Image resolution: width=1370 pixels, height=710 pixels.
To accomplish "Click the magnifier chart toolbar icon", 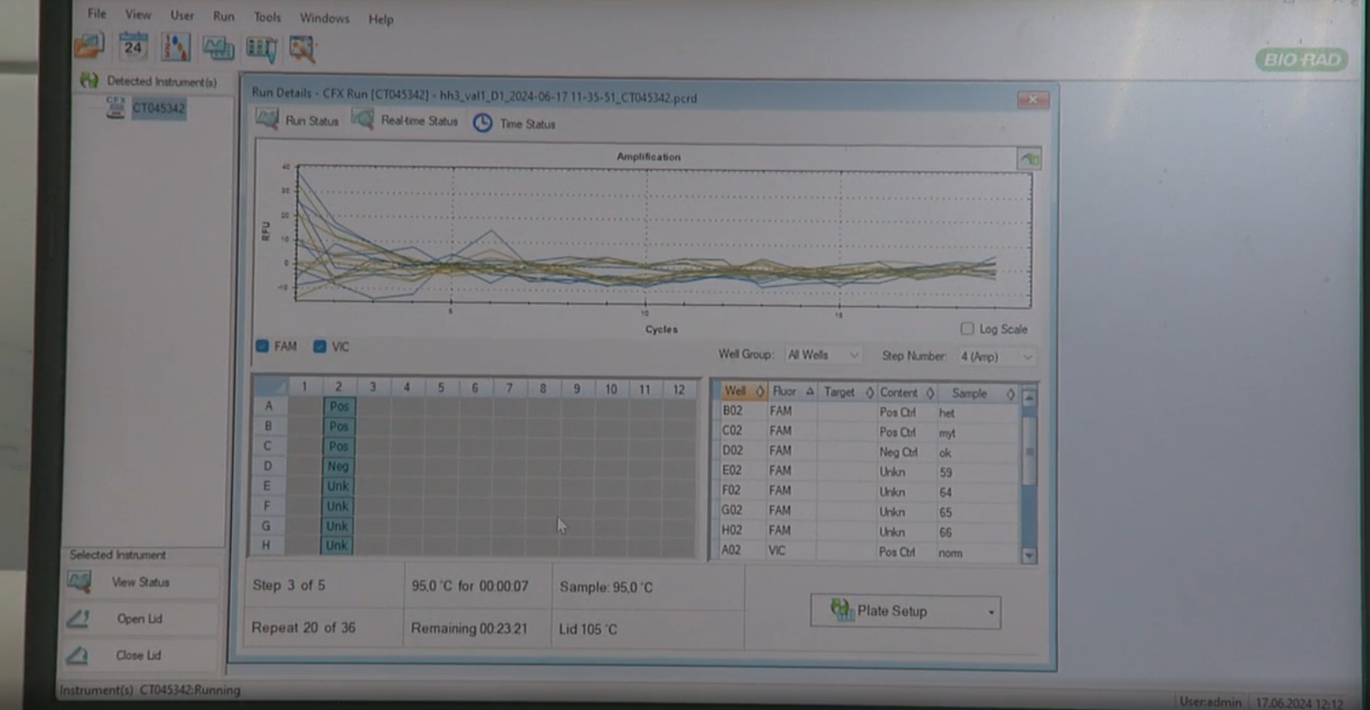I will tap(302, 49).
